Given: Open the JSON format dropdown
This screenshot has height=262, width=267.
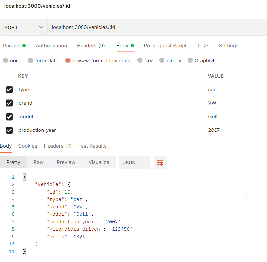Looking at the screenshot, I should (x=135, y=163).
